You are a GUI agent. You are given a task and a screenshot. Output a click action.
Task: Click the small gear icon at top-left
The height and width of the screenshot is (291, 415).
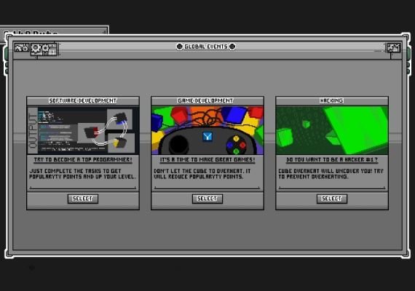[x=22, y=48]
